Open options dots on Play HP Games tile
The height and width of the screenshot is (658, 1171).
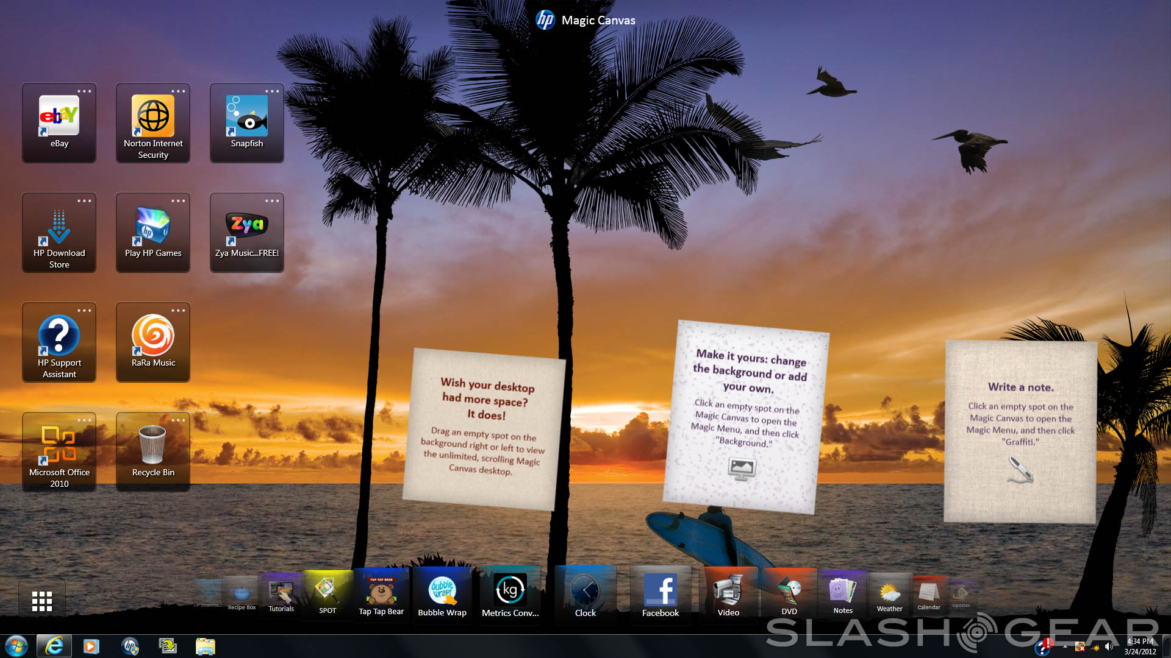178,201
